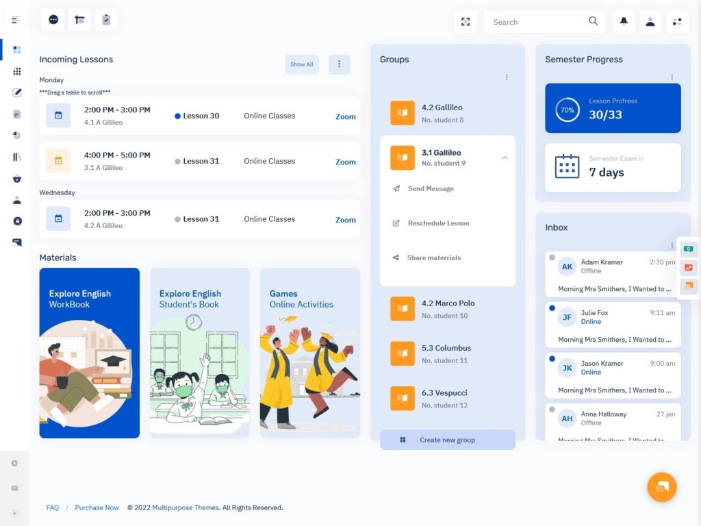Viewport: 701px width, 526px height.
Task: Open the edit pencil icon in sidebar
Action: tap(17, 92)
